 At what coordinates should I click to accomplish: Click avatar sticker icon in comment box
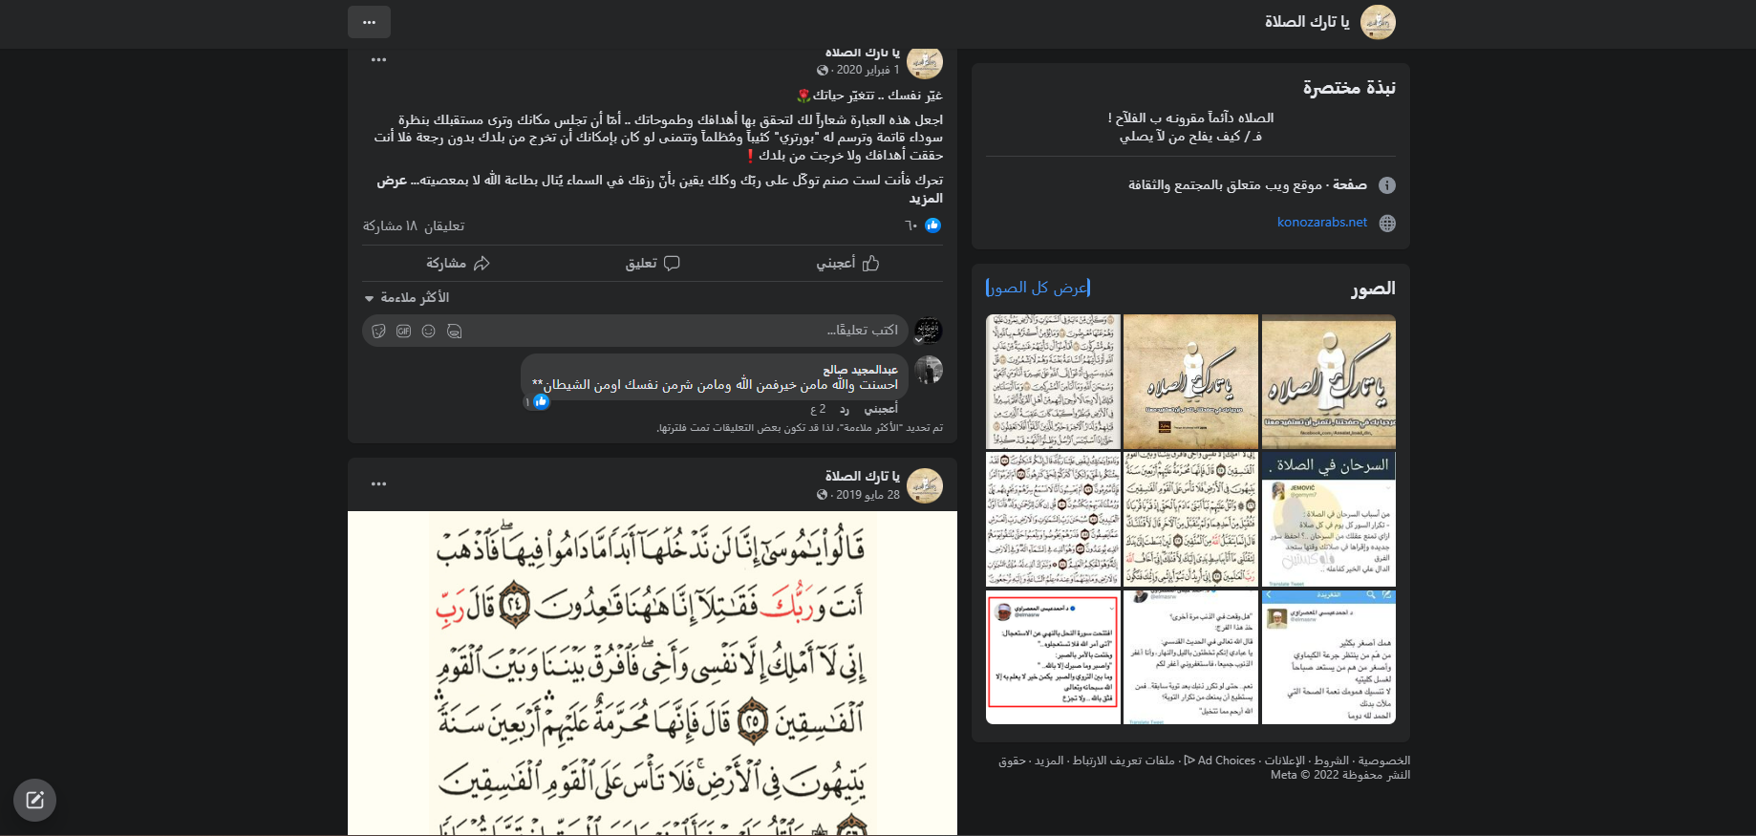454,331
